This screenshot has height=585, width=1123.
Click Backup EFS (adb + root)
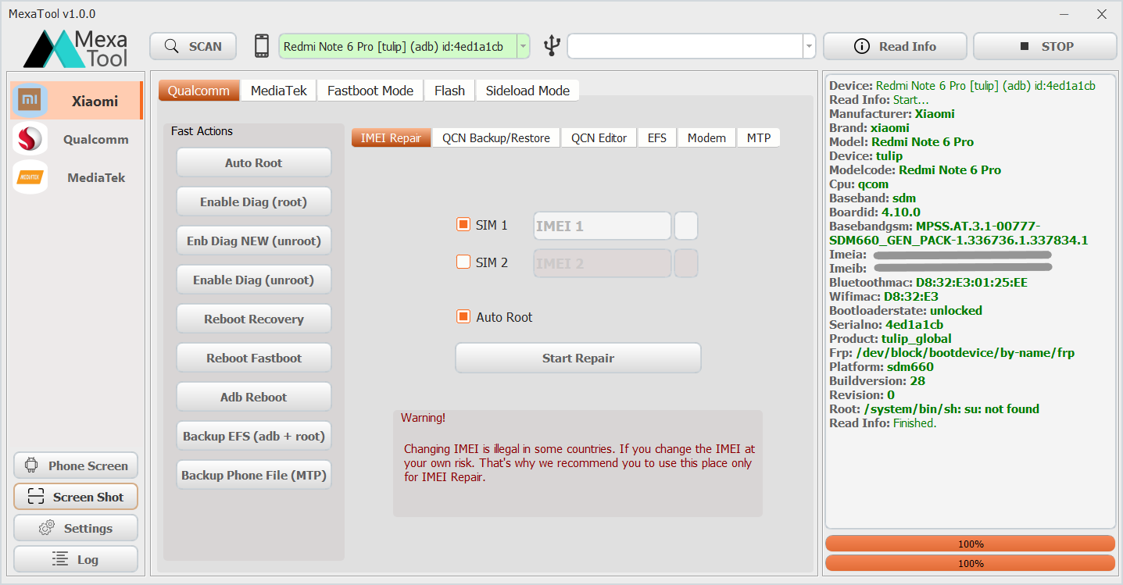tap(254, 436)
